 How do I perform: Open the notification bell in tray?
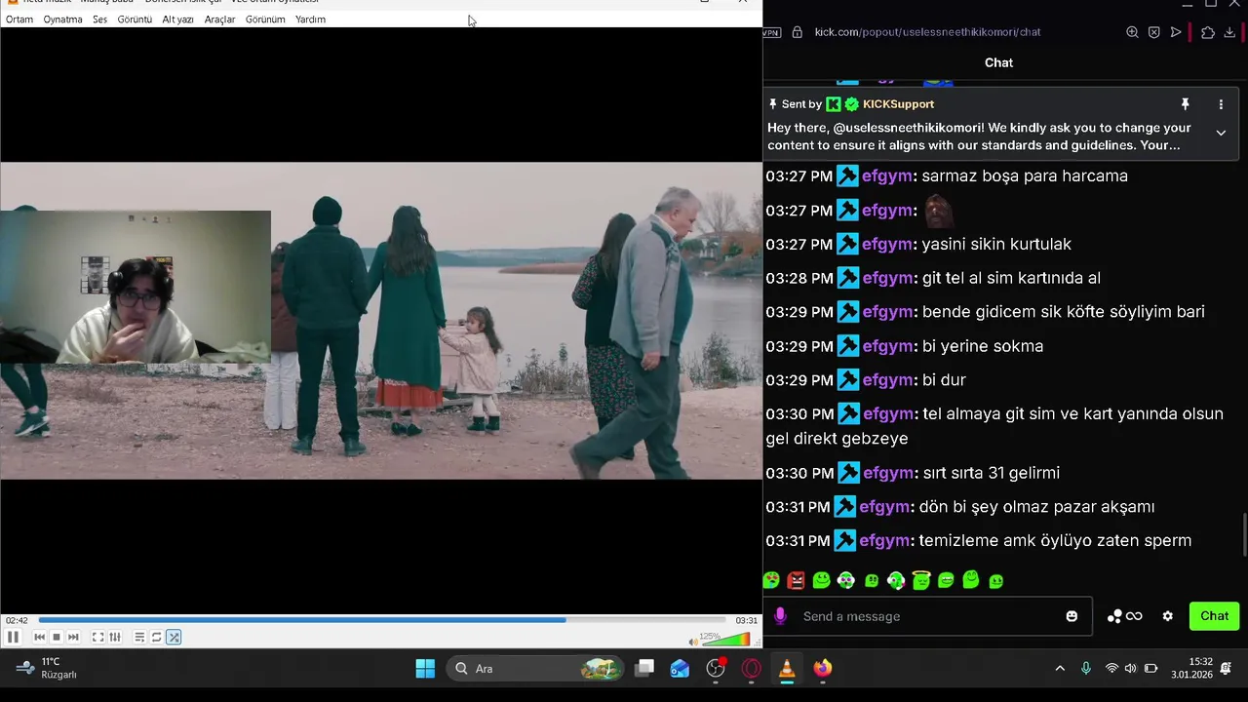1227,668
